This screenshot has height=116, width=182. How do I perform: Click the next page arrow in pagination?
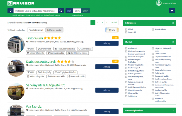pyautogui.click(x=106, y=23)
